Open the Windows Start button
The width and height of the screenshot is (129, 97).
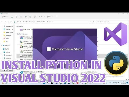tap(44, 83)
